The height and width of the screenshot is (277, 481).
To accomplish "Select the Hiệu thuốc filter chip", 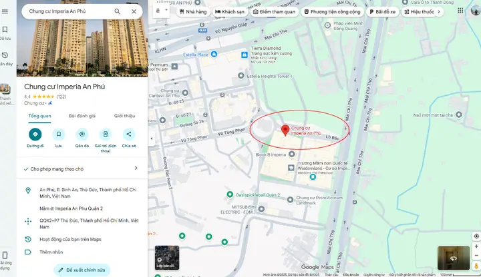I will pos(419,11).
